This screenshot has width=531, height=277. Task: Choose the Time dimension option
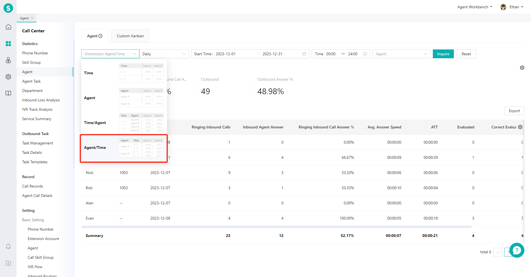[124, 73]
